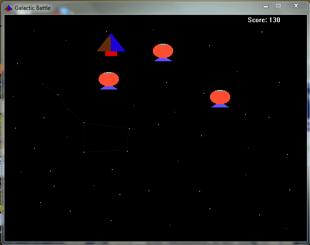Click the alien saucer directly below the player ship
This screenshot has width=310, height=245.
[x=109, y=81]
